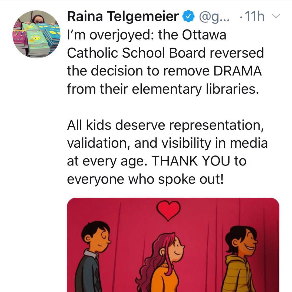Image resolution: width=292 pixels, height=292 pixels.
Task: Click the text "elementary libraries."
Action: coord(194,89)
